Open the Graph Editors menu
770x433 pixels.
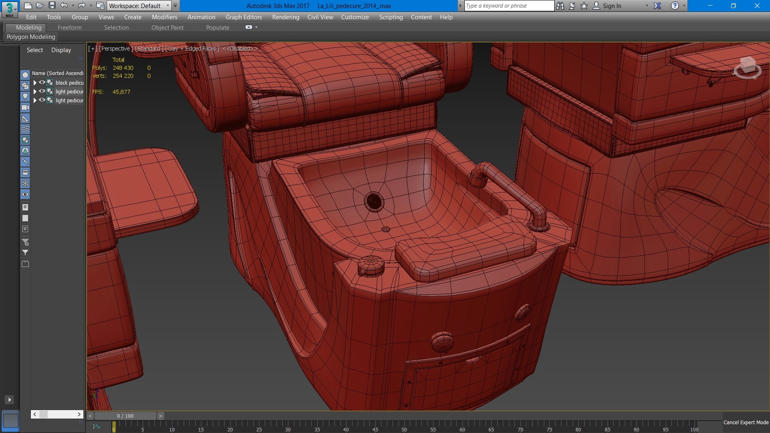[243, 17]
